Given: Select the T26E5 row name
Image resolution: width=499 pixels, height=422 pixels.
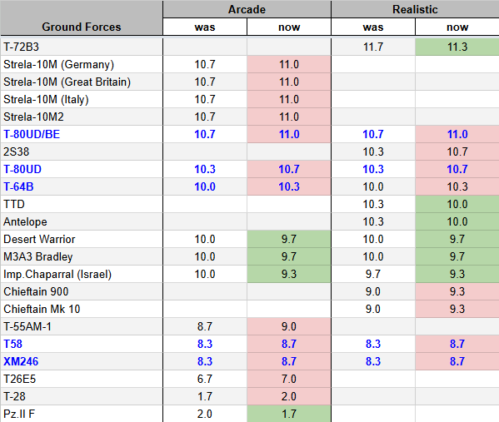Looking at the screenshot, I should (x=20, y=379).
